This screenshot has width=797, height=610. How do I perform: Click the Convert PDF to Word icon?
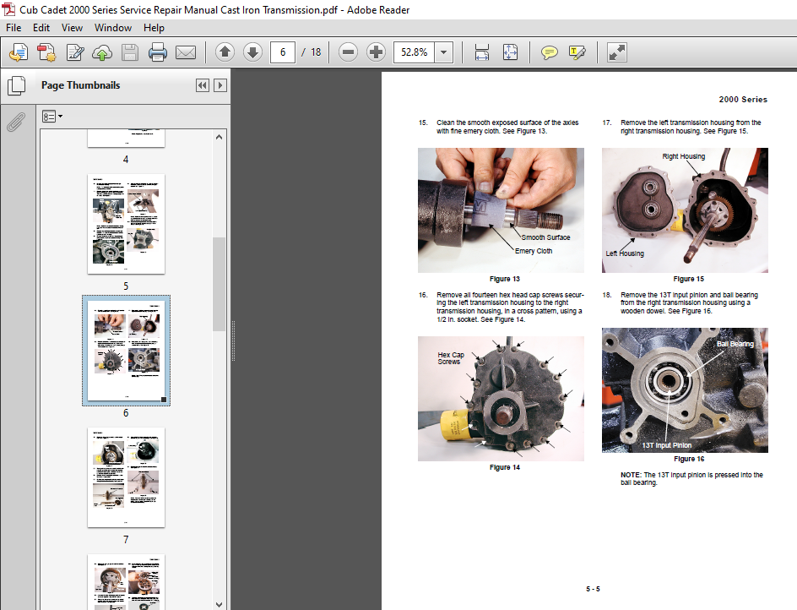pos(46,52)
